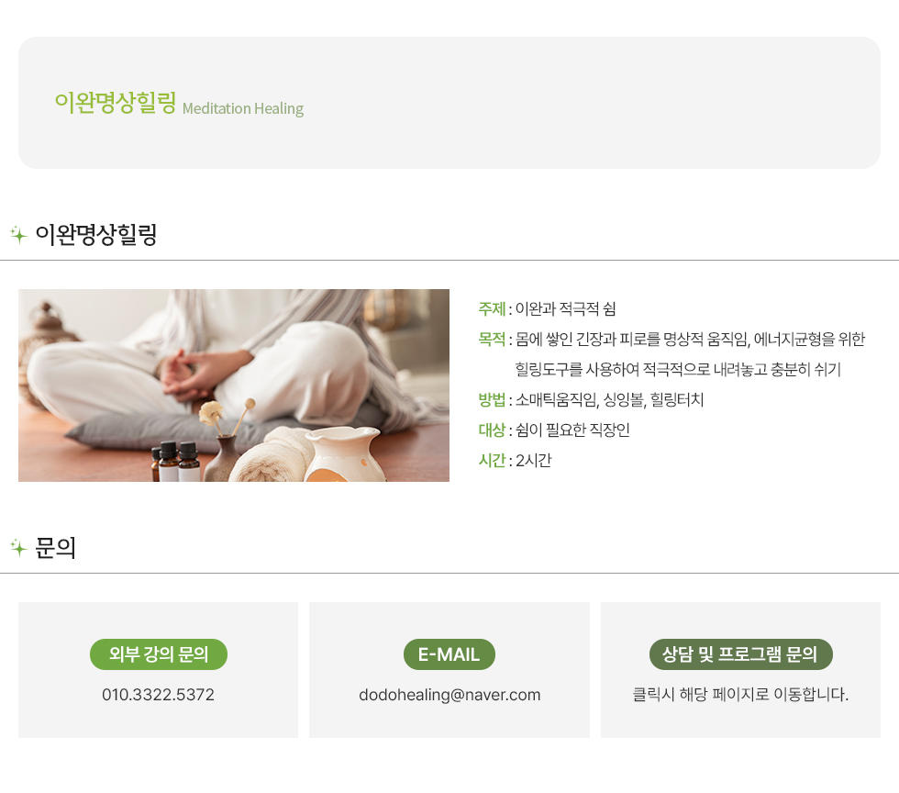Click the meditation photo thumbnail

[x=234, y=385]
